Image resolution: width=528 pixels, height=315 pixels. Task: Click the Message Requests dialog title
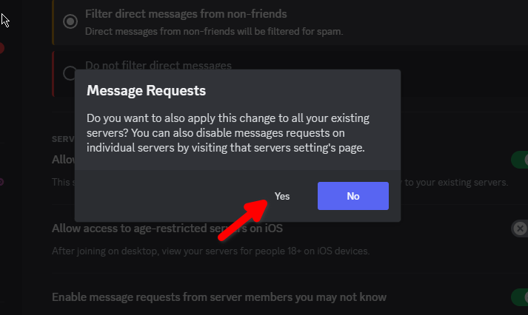146,91
